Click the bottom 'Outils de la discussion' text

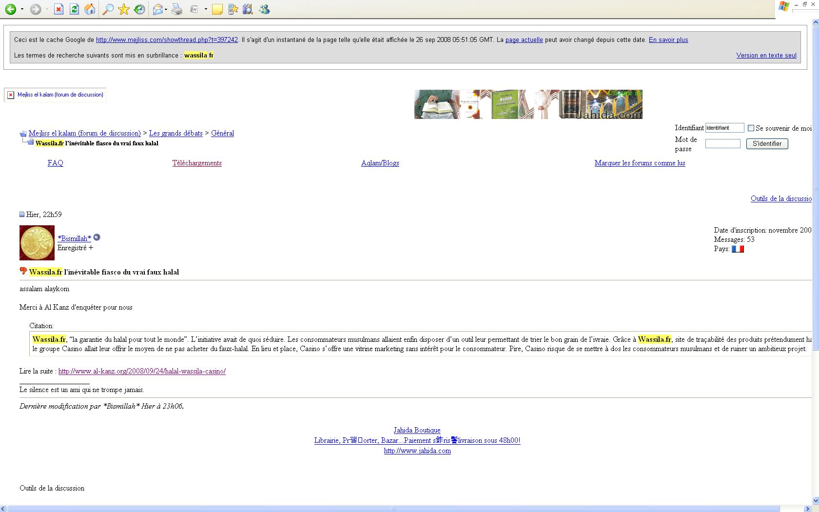click(52, 488)
